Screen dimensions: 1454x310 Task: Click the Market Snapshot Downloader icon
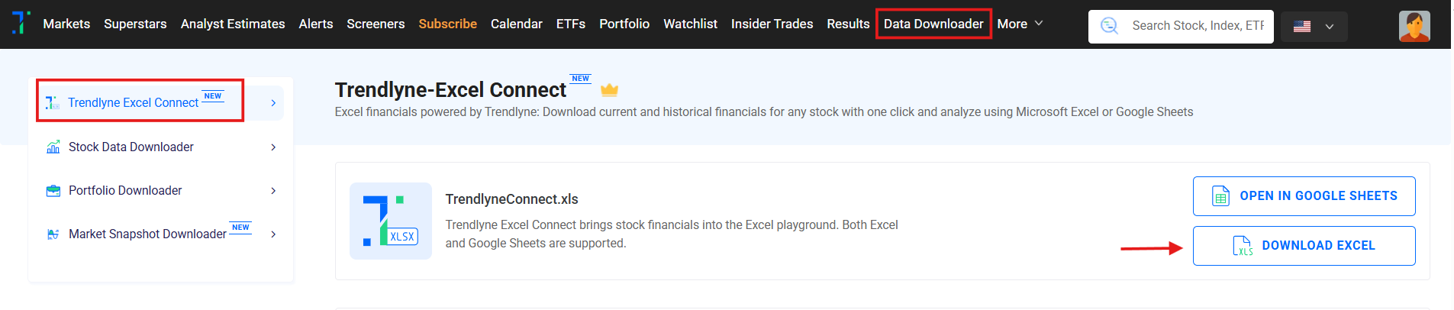tap(53, 234)
